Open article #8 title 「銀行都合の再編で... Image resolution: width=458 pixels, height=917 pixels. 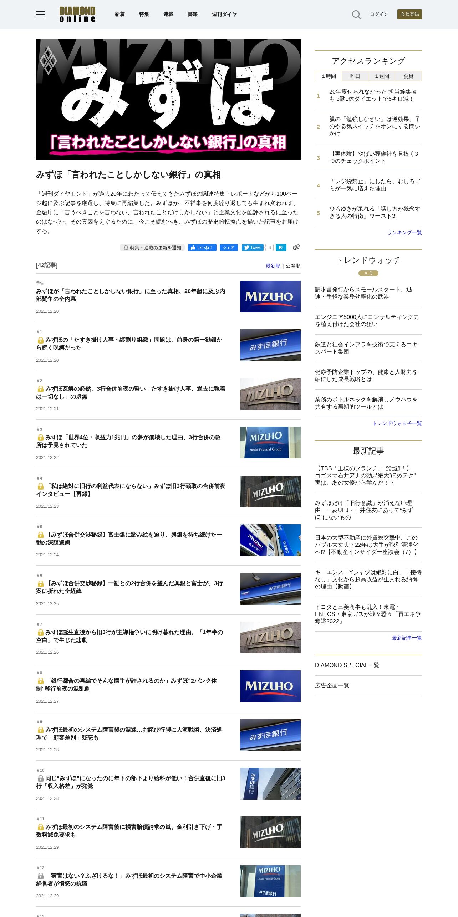127,685
